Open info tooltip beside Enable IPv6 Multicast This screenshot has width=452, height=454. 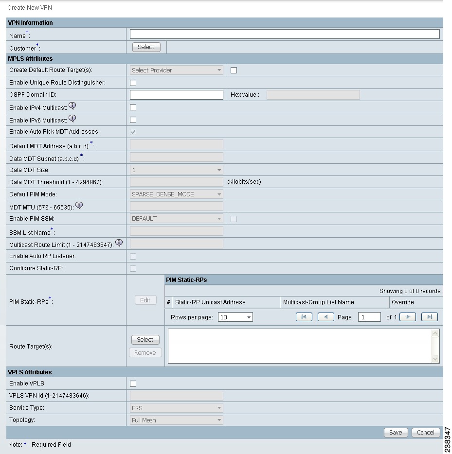72,119
